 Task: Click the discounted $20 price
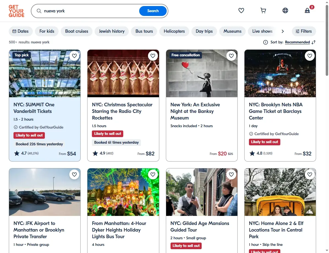222,154
